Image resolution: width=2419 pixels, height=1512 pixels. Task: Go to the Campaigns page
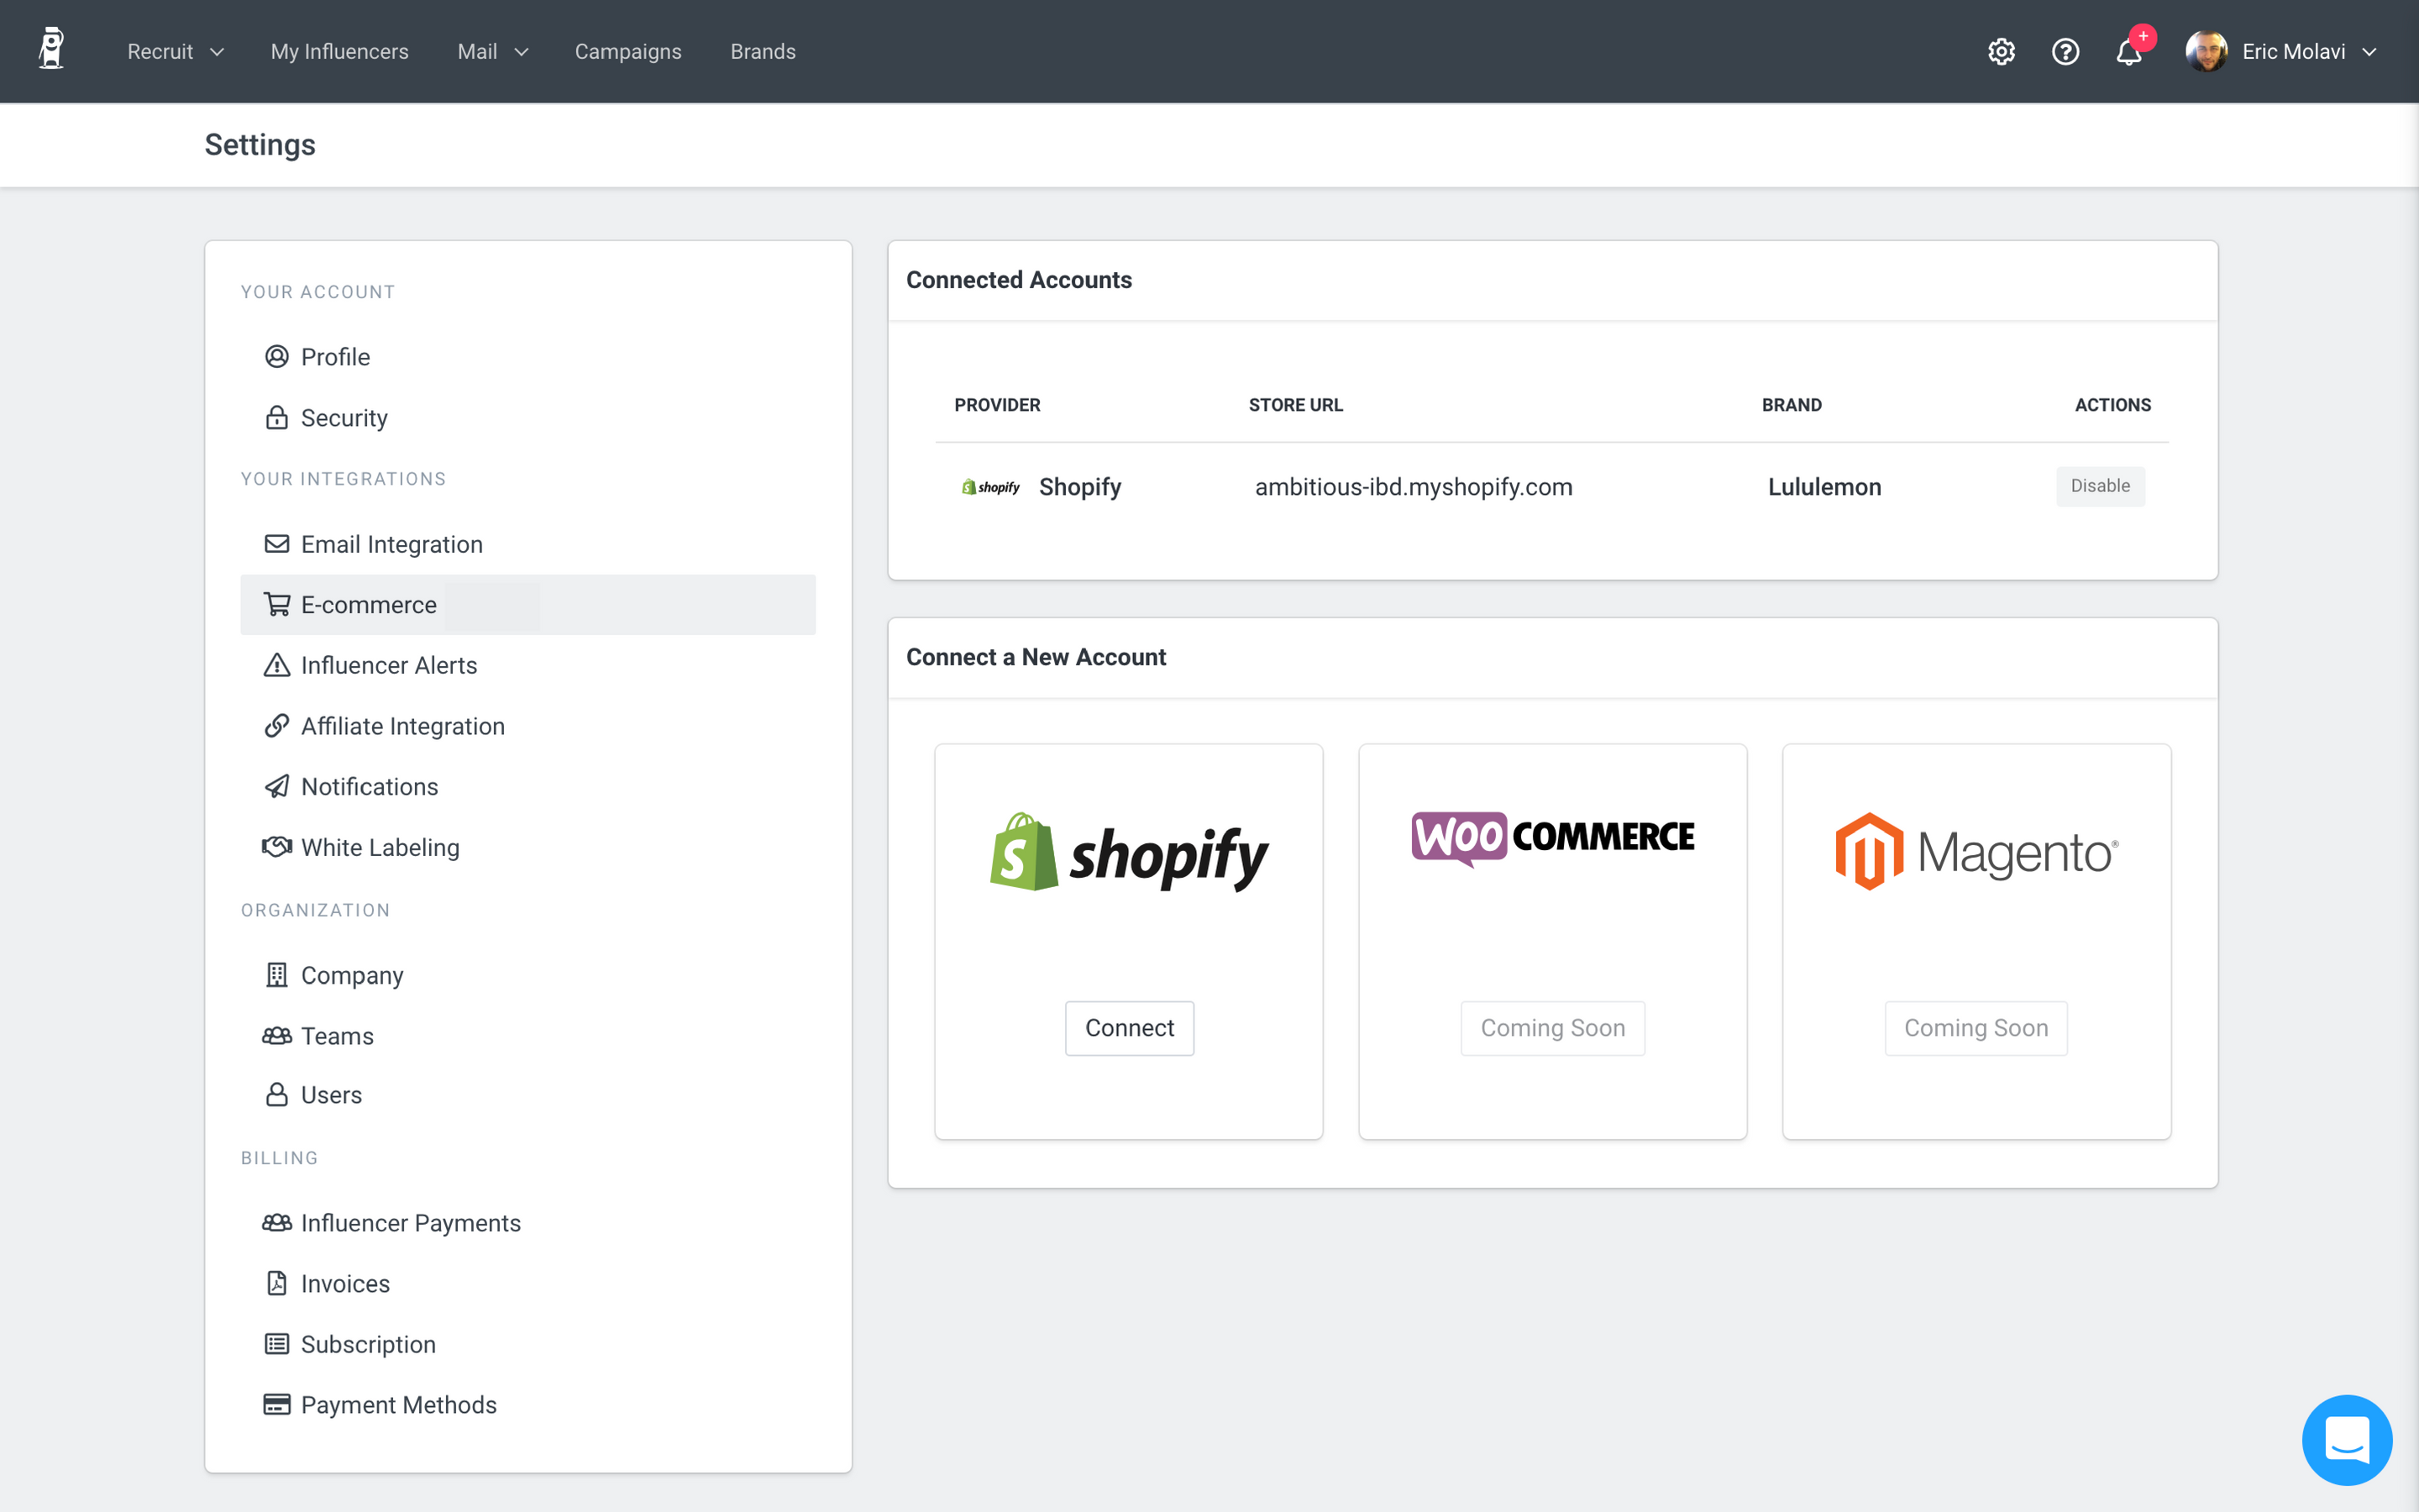[x=627, y=52]
